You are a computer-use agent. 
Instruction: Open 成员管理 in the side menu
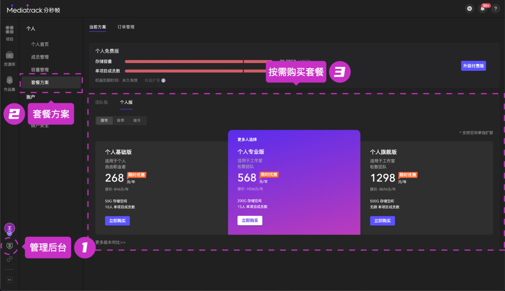coord(40,57)
